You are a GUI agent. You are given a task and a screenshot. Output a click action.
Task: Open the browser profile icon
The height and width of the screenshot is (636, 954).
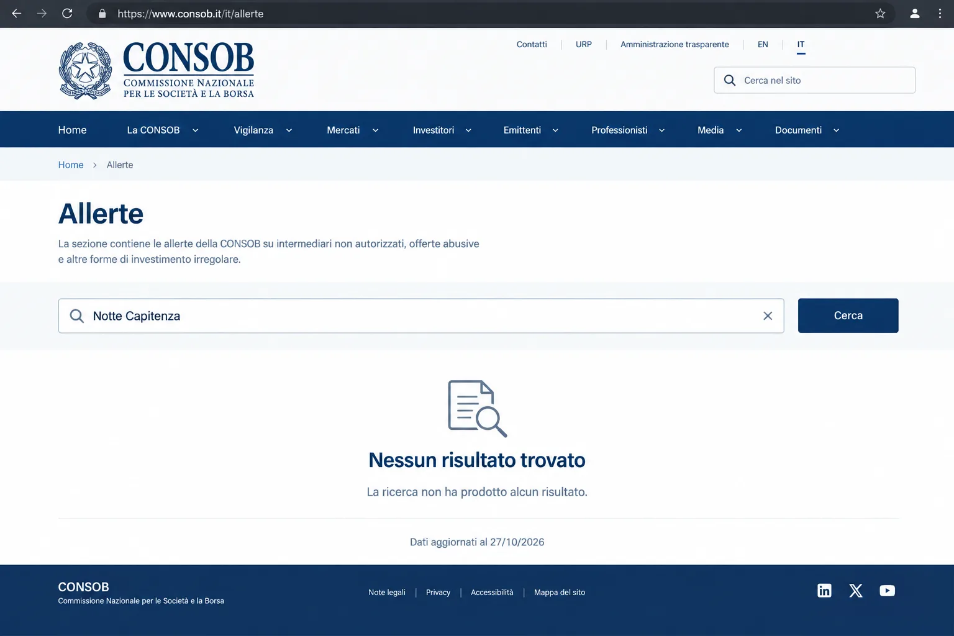[915, 14]
